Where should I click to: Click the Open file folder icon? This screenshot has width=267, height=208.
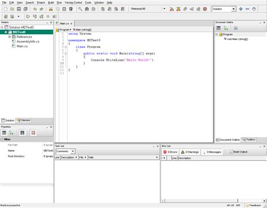(x=12, y=9)
